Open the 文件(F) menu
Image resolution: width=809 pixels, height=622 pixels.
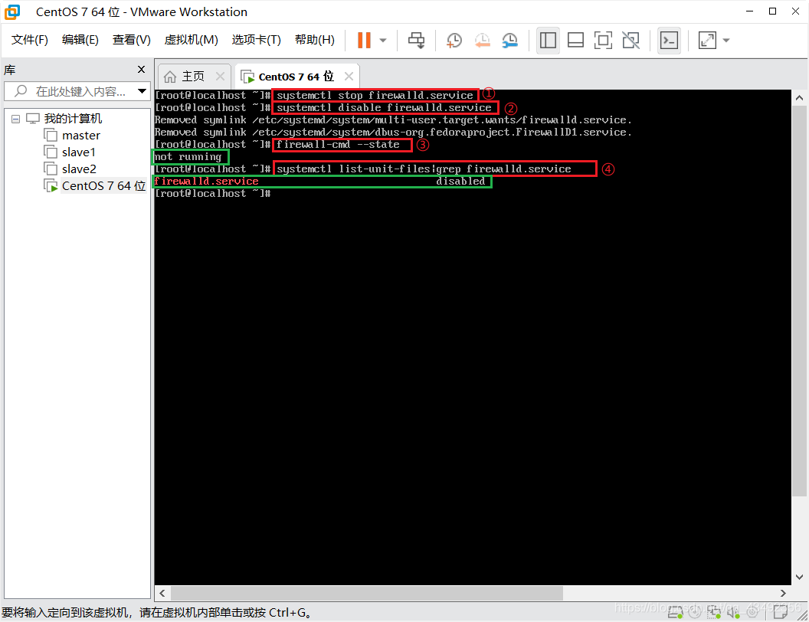(x=29, y=40)
